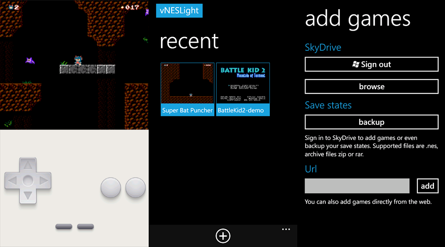Click the "Sign in to SkyDrive" description text
This screenshot has height=247, width=445.
(x=371, y=146)
